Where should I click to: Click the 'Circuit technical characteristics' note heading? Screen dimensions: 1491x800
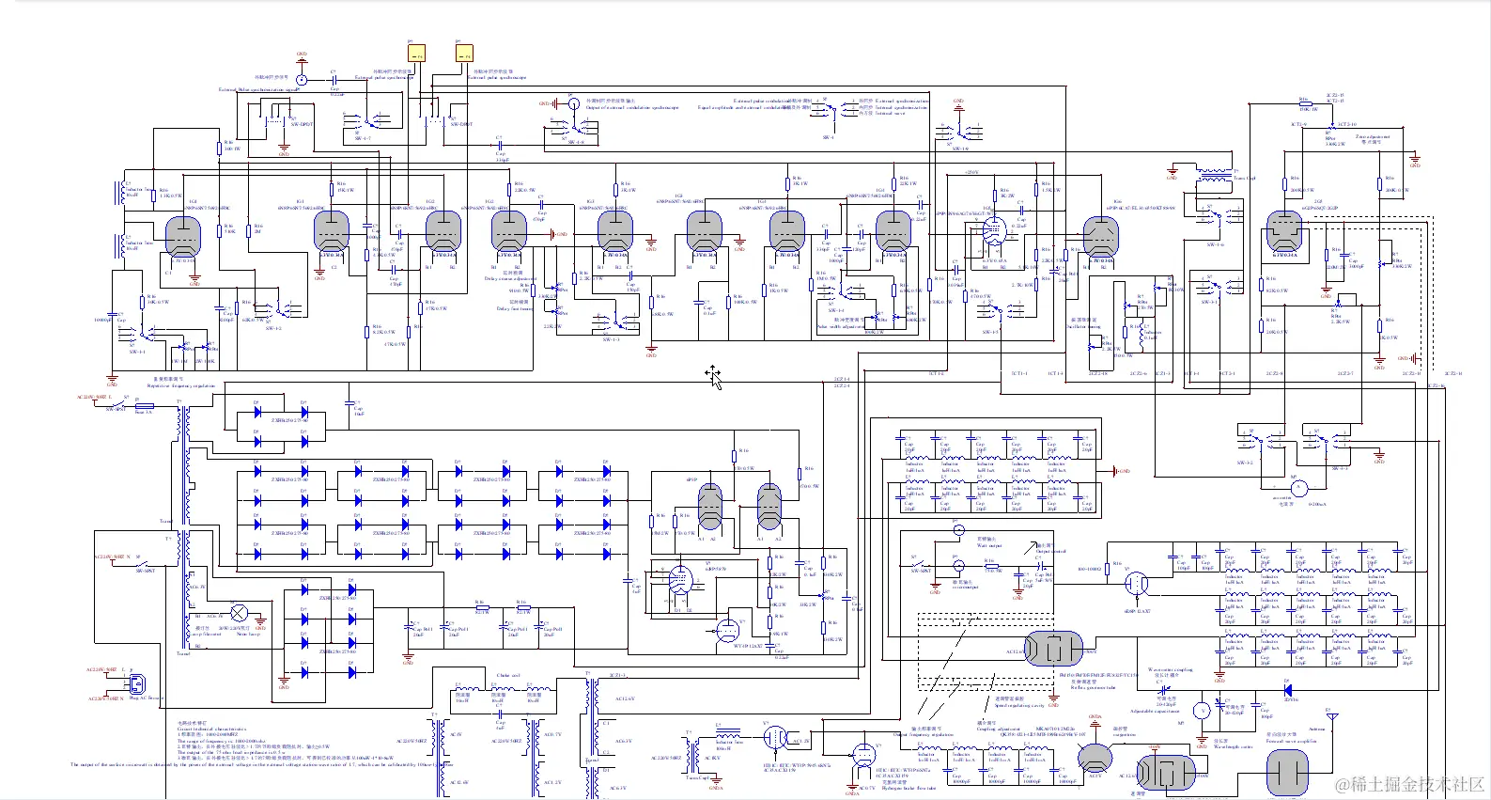pyautogui.click(x=211, y=729)
